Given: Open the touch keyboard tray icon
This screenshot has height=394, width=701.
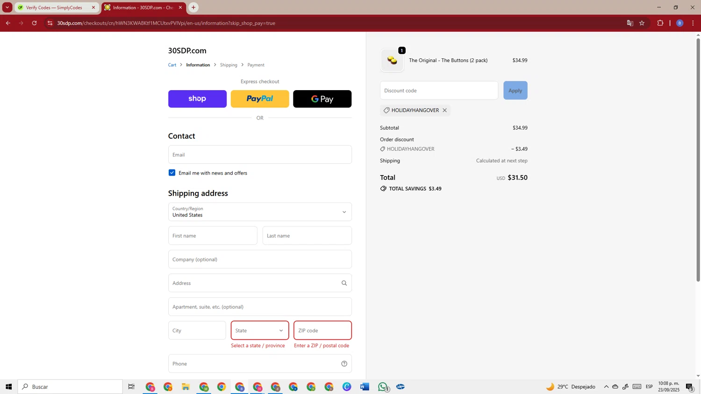Looking at the screenshot, I should click(637, 387).
